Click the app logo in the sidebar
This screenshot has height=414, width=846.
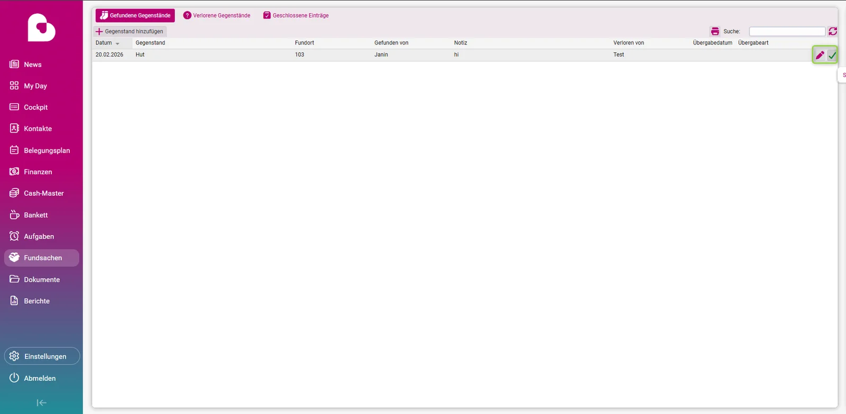click(41, 27)
